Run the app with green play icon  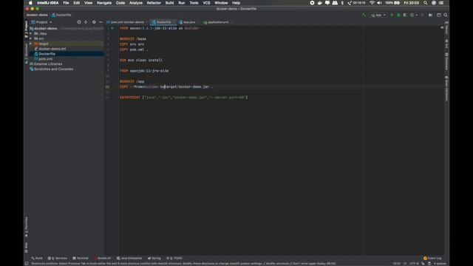[392, 15]
